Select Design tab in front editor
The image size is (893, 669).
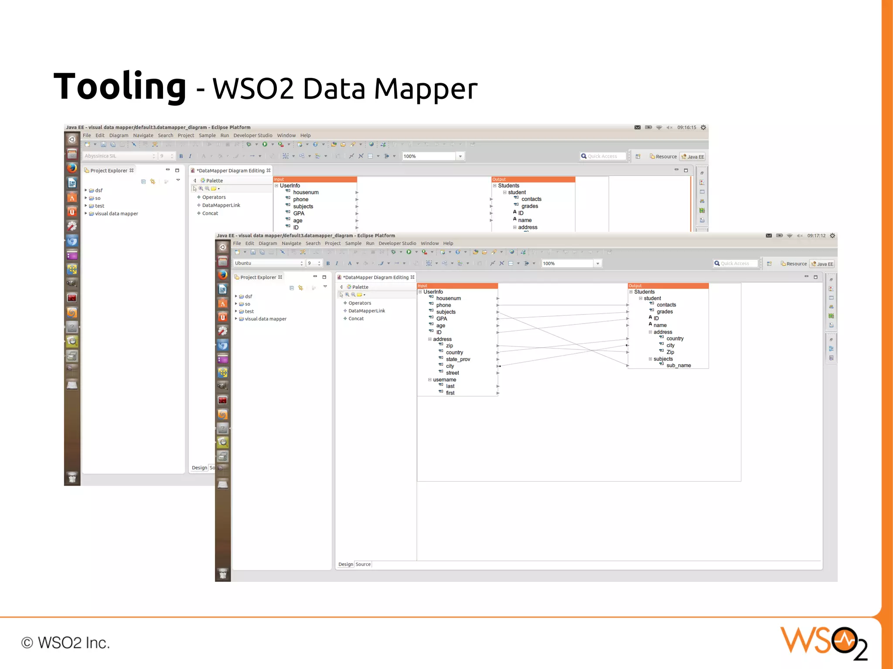pos(346,564)
